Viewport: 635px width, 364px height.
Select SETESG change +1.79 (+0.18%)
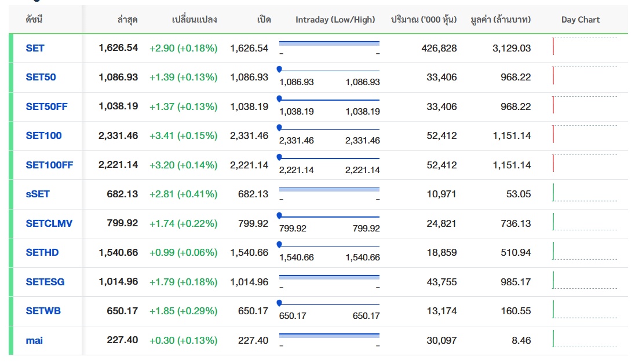184,282
